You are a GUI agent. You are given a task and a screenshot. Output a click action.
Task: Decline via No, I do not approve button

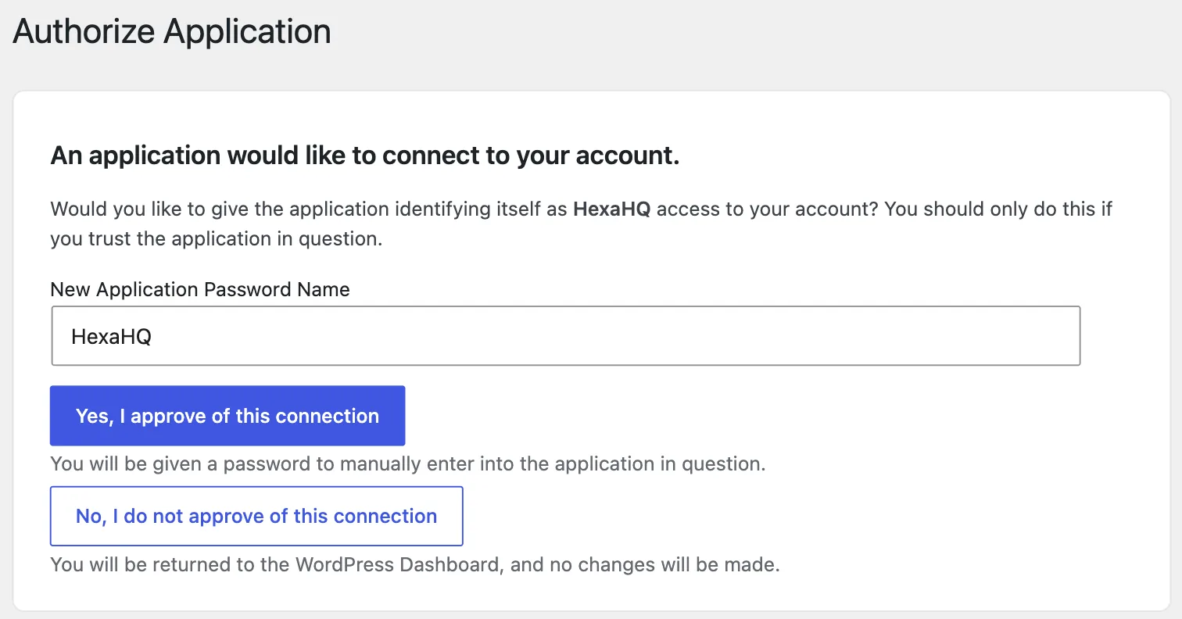pyautogui.click(x=256, y=516)
